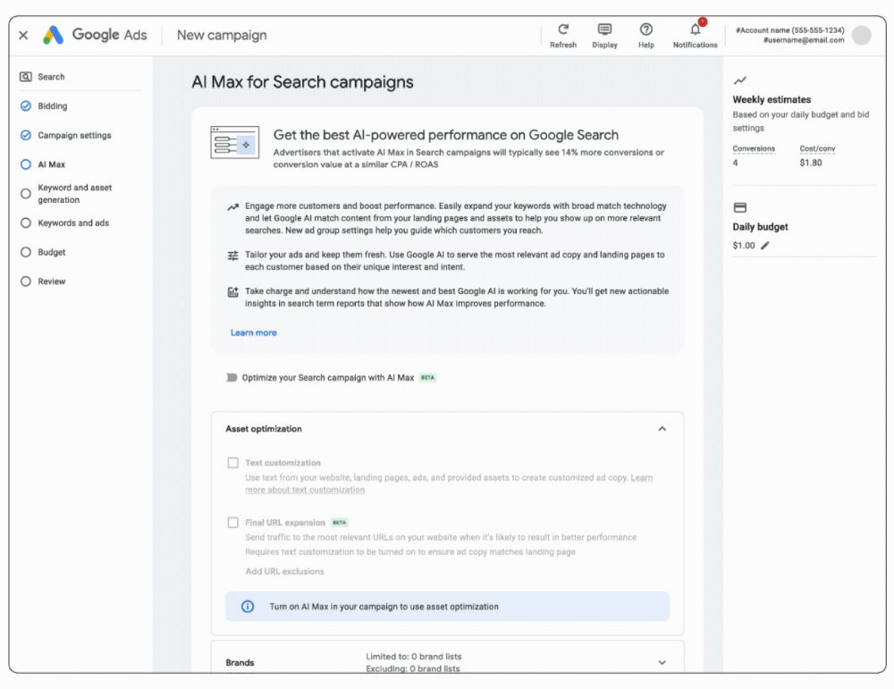The image size is (894, 689).
Task: Open the Budget step in sidebar
Action: (51, 253)
